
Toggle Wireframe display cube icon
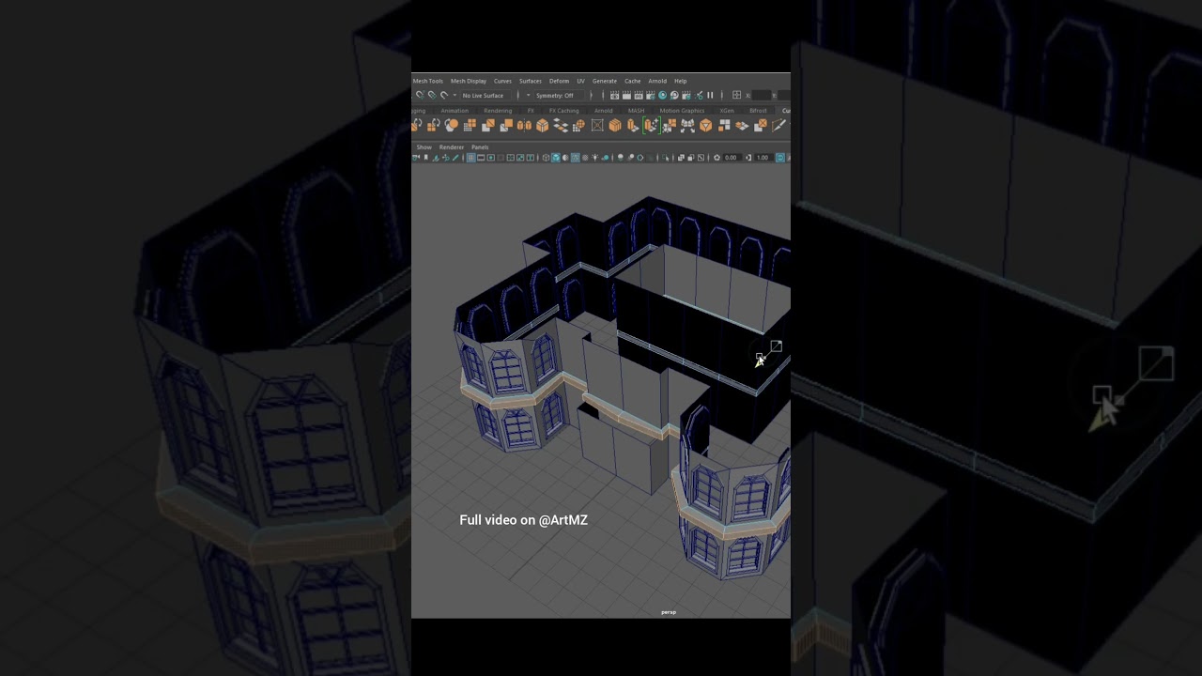(x=547, y=158)
